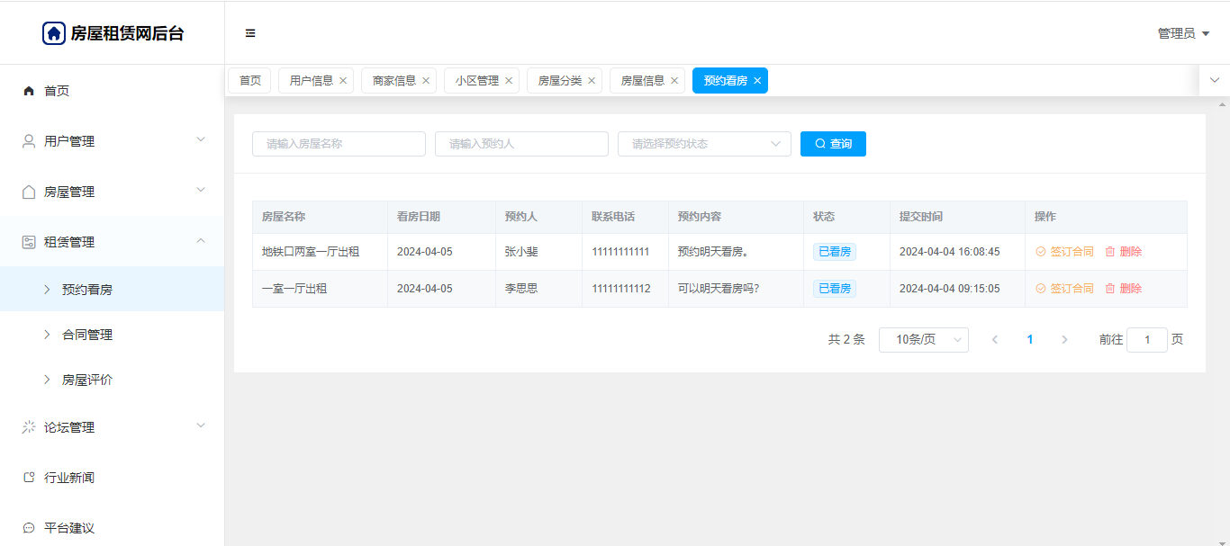
Task: Click the 请输入房屋名称 input field
Action: pos(339,144)
